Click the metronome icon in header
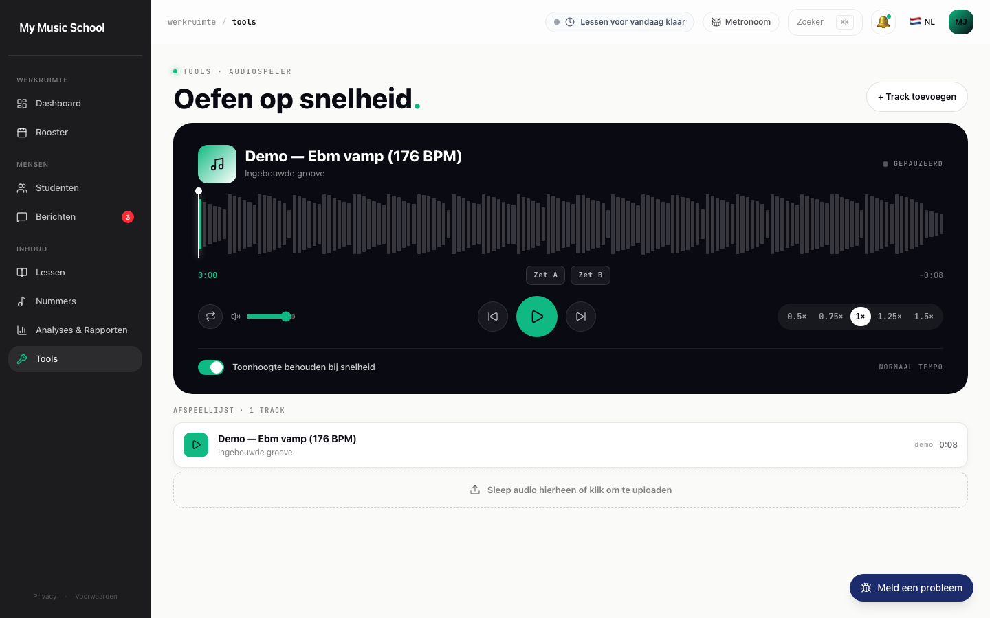 pos(716,22)
